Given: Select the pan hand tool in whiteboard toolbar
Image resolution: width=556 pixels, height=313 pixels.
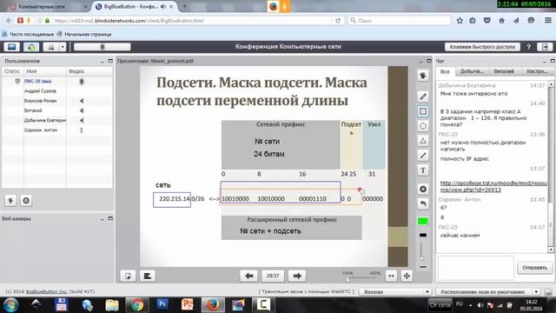Looking at the screenshot, I should 423,76.
